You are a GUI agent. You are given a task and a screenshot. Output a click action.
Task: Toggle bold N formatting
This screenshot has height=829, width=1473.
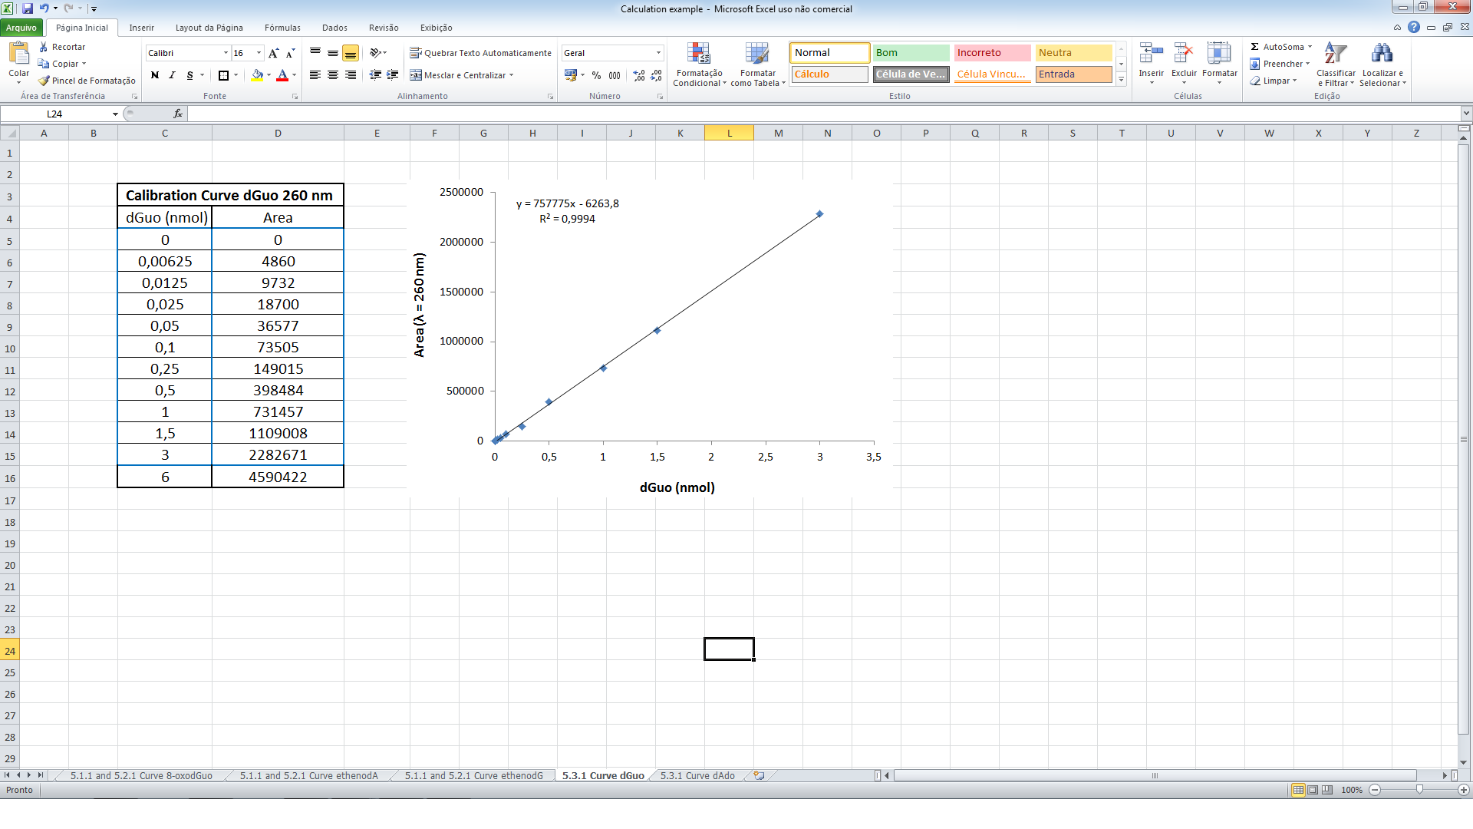[x=155, y=75]
